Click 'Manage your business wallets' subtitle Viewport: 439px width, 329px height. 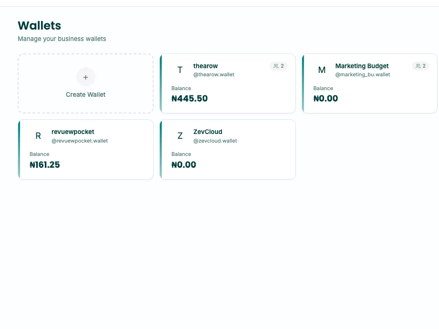point(62,39)
